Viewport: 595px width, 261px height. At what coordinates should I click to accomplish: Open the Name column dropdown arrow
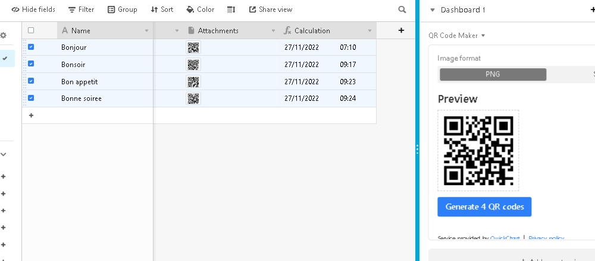[x=146, y=31]
